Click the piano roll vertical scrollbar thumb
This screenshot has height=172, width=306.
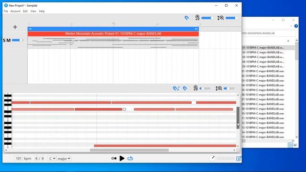[x=238, y=118]
